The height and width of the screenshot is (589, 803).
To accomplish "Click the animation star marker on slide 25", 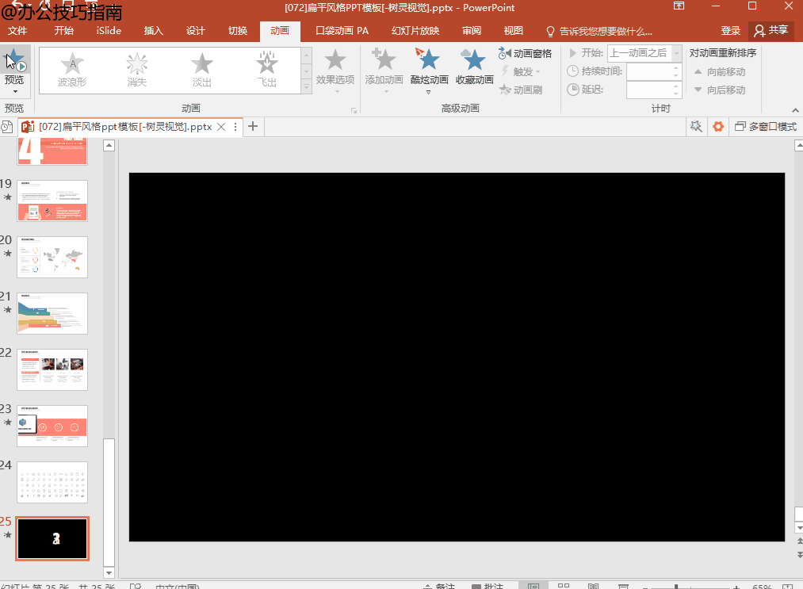I will point(7,535).
